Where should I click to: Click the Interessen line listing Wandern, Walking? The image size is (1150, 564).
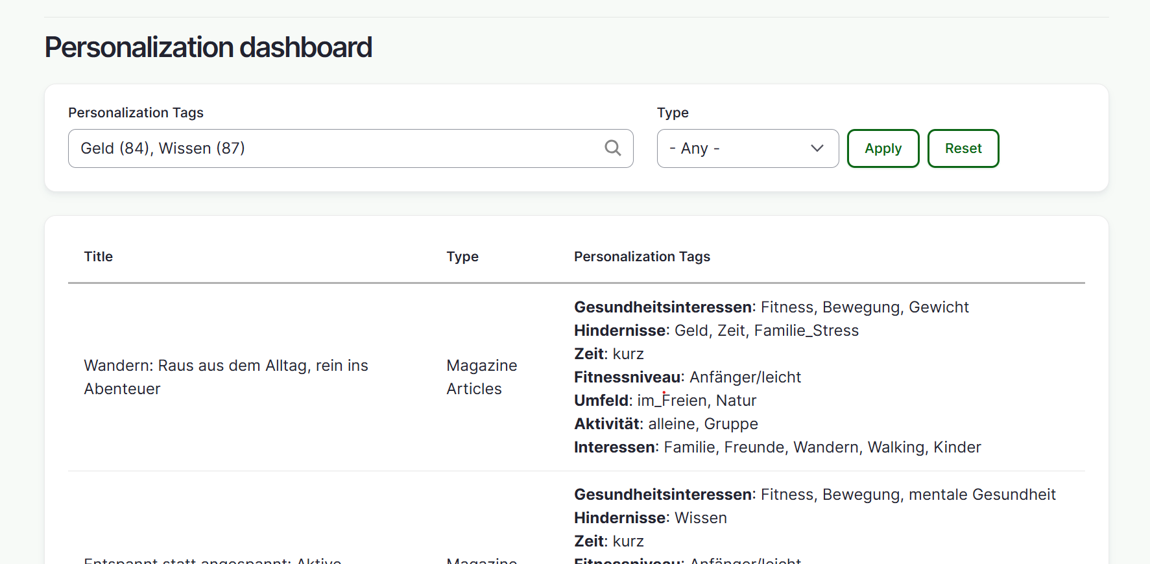(777, 447)
